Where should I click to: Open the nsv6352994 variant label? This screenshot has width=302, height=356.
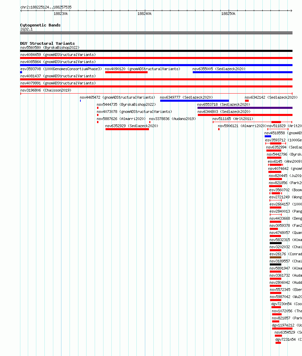click(284, 147)
